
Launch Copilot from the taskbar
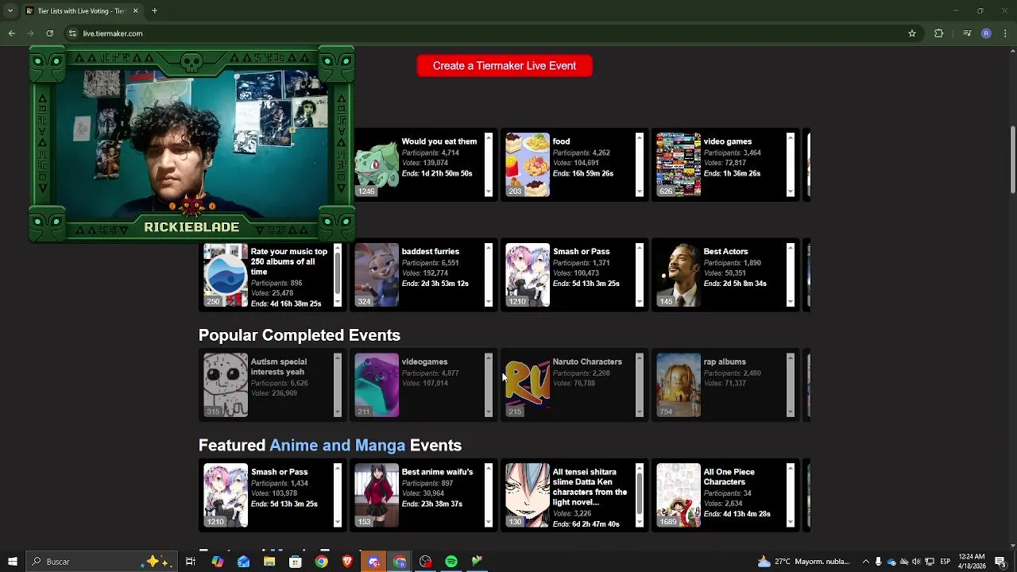pyautogui.click(x=218, y=562)
